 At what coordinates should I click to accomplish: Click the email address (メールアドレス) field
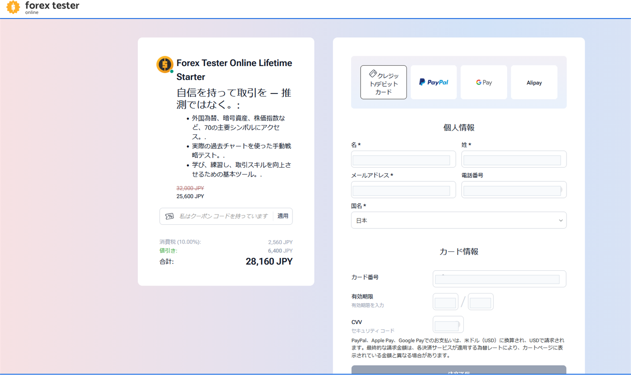[403, 190]
